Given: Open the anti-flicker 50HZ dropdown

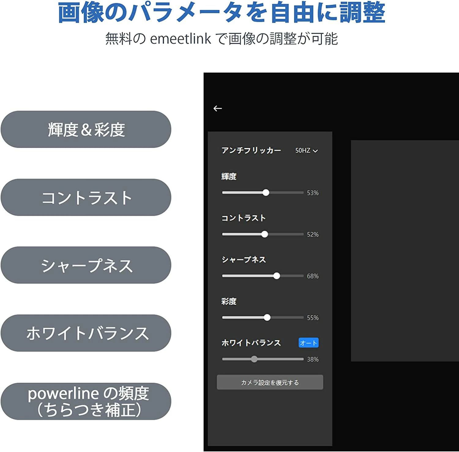Looking at the screenshot, I should point(306,151).
